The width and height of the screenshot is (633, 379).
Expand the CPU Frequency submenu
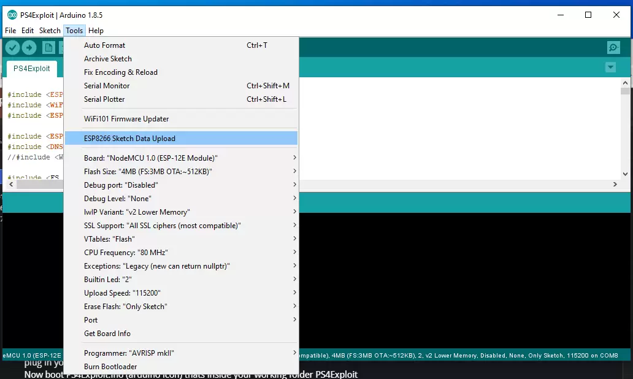click(181, 253)
